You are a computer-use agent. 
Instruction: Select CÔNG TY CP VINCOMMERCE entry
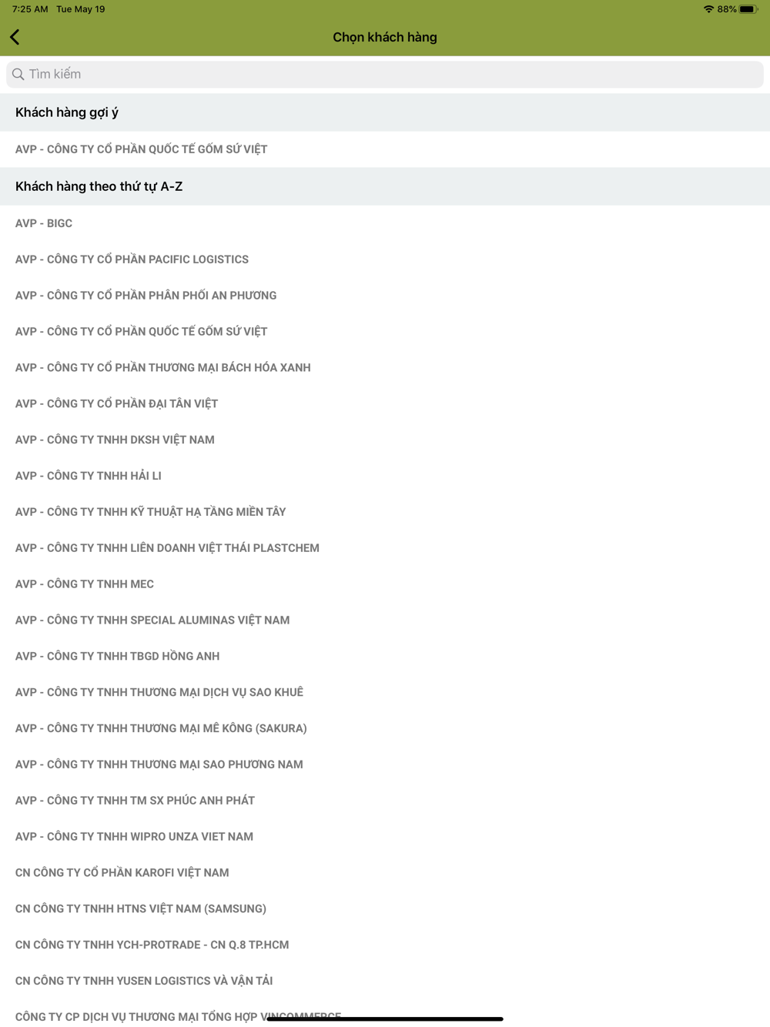(385, 1014)
